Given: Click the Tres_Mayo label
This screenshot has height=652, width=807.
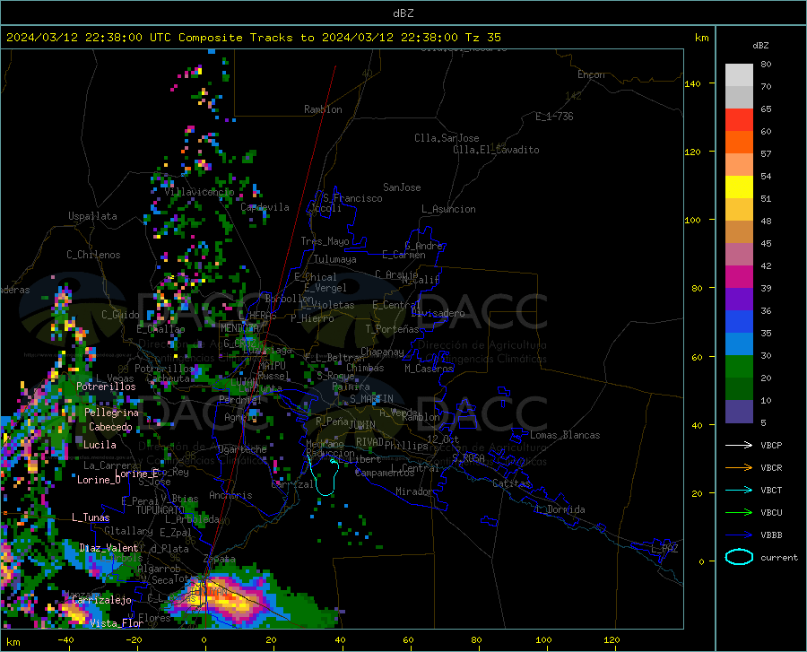Looking at the screenshot, I should pyautogui.click(x=325, y=241).
